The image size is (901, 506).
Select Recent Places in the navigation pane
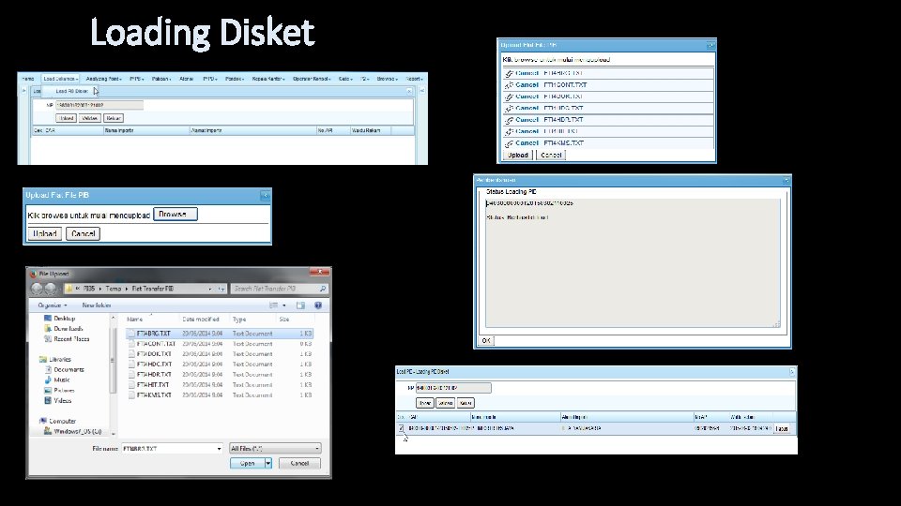point(67,338)
